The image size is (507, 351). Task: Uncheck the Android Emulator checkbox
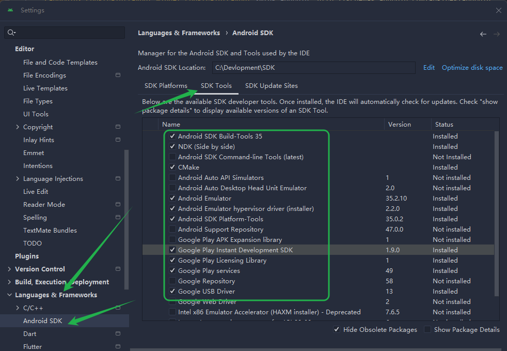click(172, 199)
